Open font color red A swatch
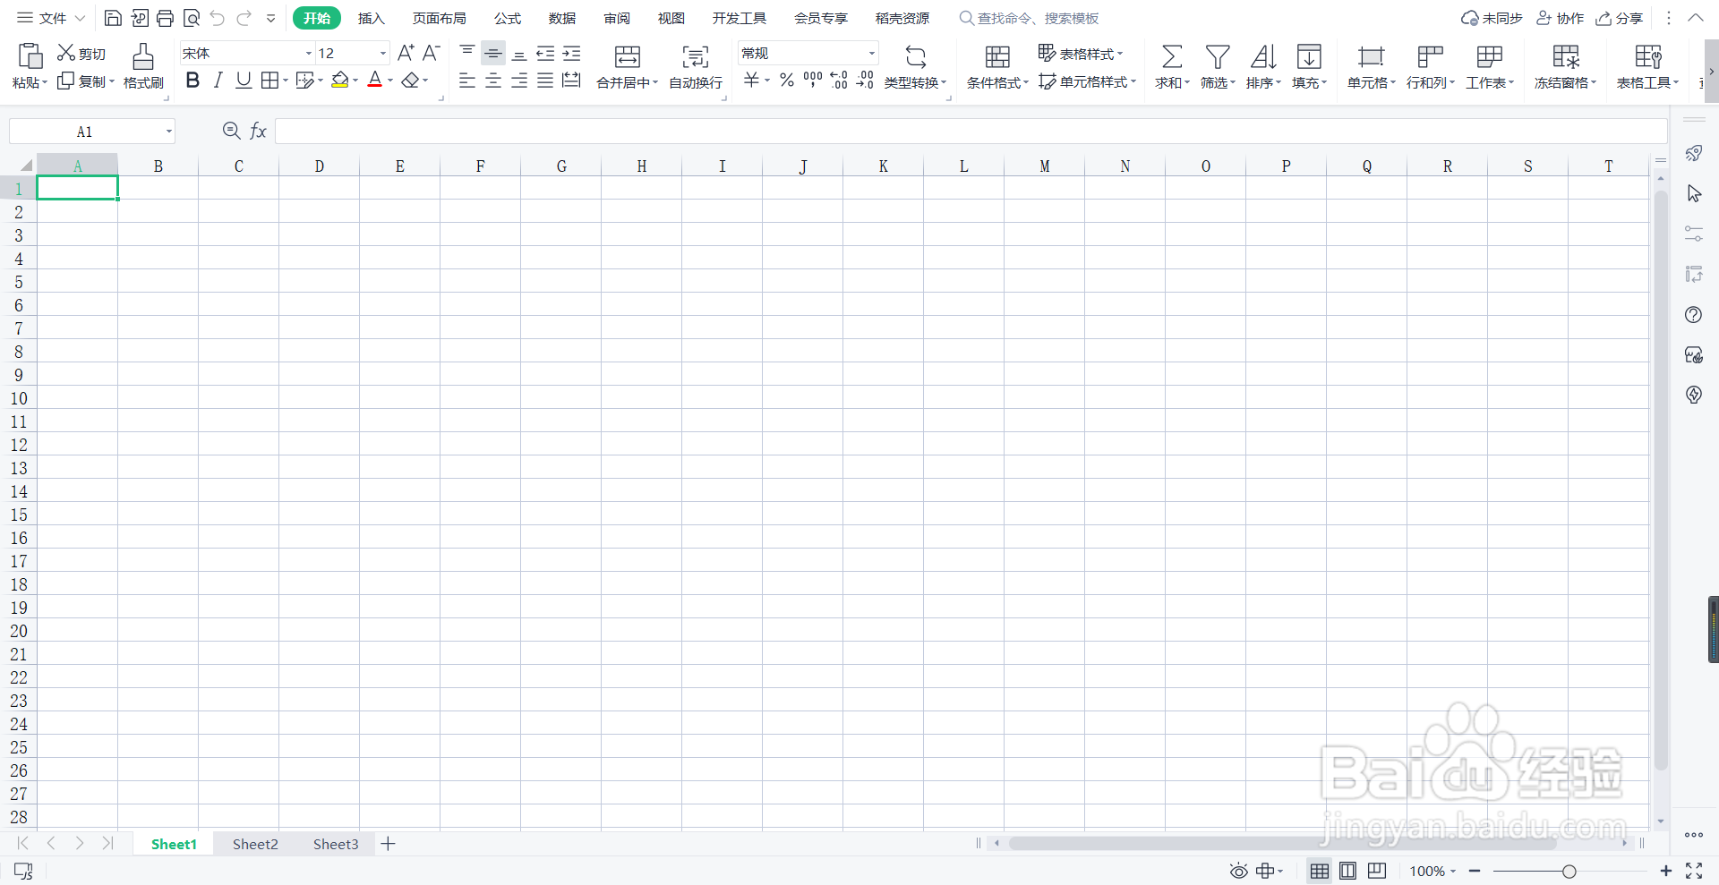This screenshot has width=1719, height=885. pyautogui.click(x=375, y=81)
